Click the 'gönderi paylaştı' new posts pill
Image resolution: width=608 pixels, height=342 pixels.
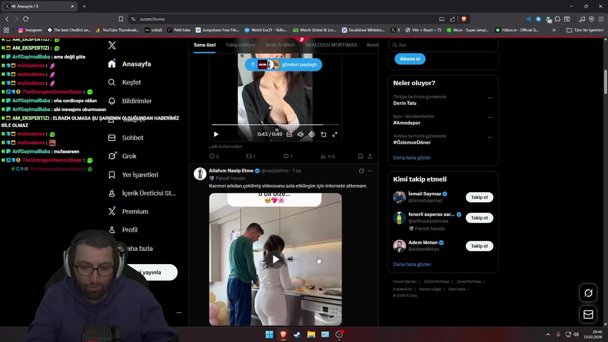pos(284,65)
